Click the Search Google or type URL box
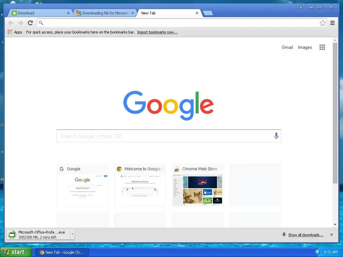This screenshot has height=257, width=343. pos(169,136)
